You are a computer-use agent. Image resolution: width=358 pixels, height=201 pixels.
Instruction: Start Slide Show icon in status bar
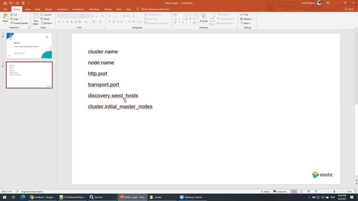[315, 192]
